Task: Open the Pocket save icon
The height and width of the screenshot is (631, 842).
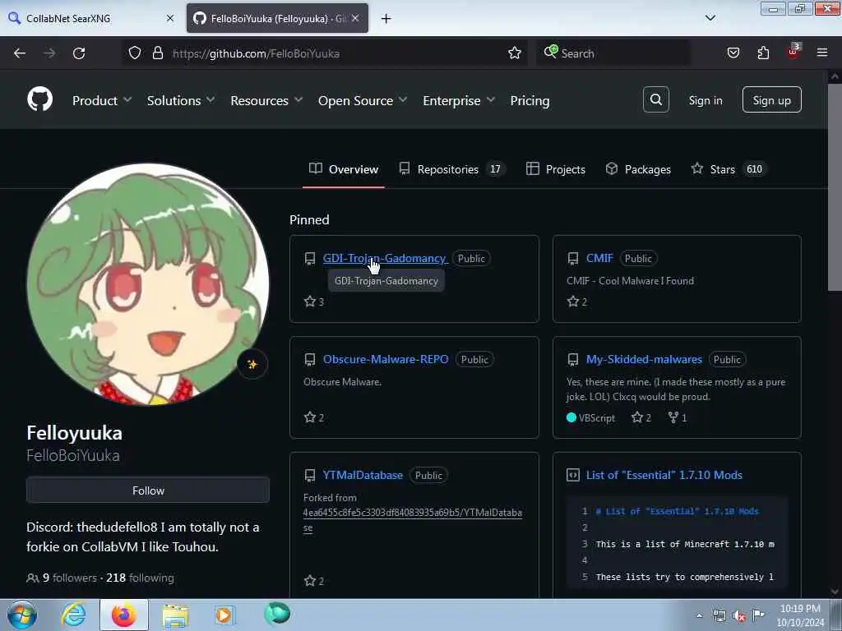Action: [x=733, y=53]
